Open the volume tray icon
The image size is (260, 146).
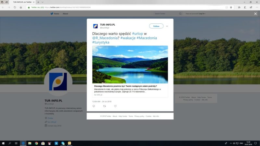point(234,143)
